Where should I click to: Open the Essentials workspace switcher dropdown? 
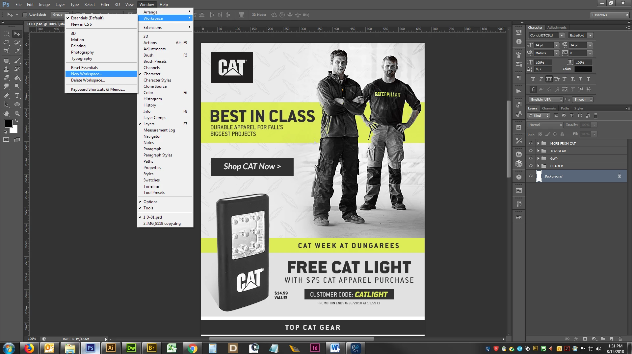610,15
